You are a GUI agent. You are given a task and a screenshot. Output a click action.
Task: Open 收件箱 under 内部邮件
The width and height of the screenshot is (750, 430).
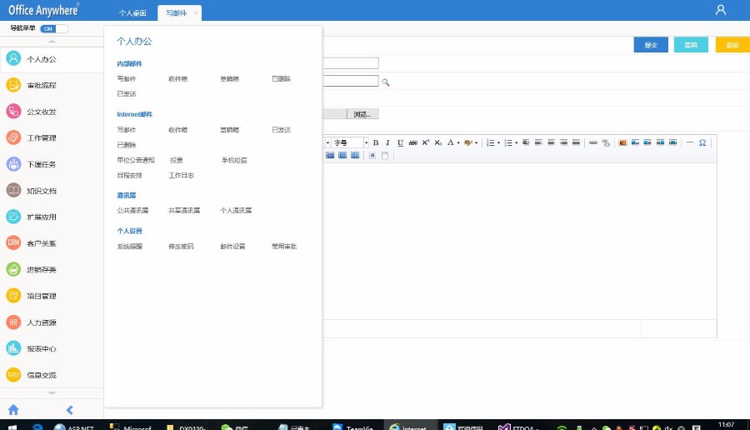pos(178,79)
